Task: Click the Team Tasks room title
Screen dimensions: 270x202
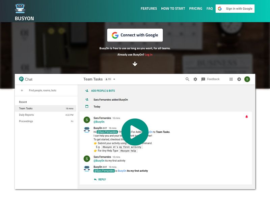Action: point(93,79)
